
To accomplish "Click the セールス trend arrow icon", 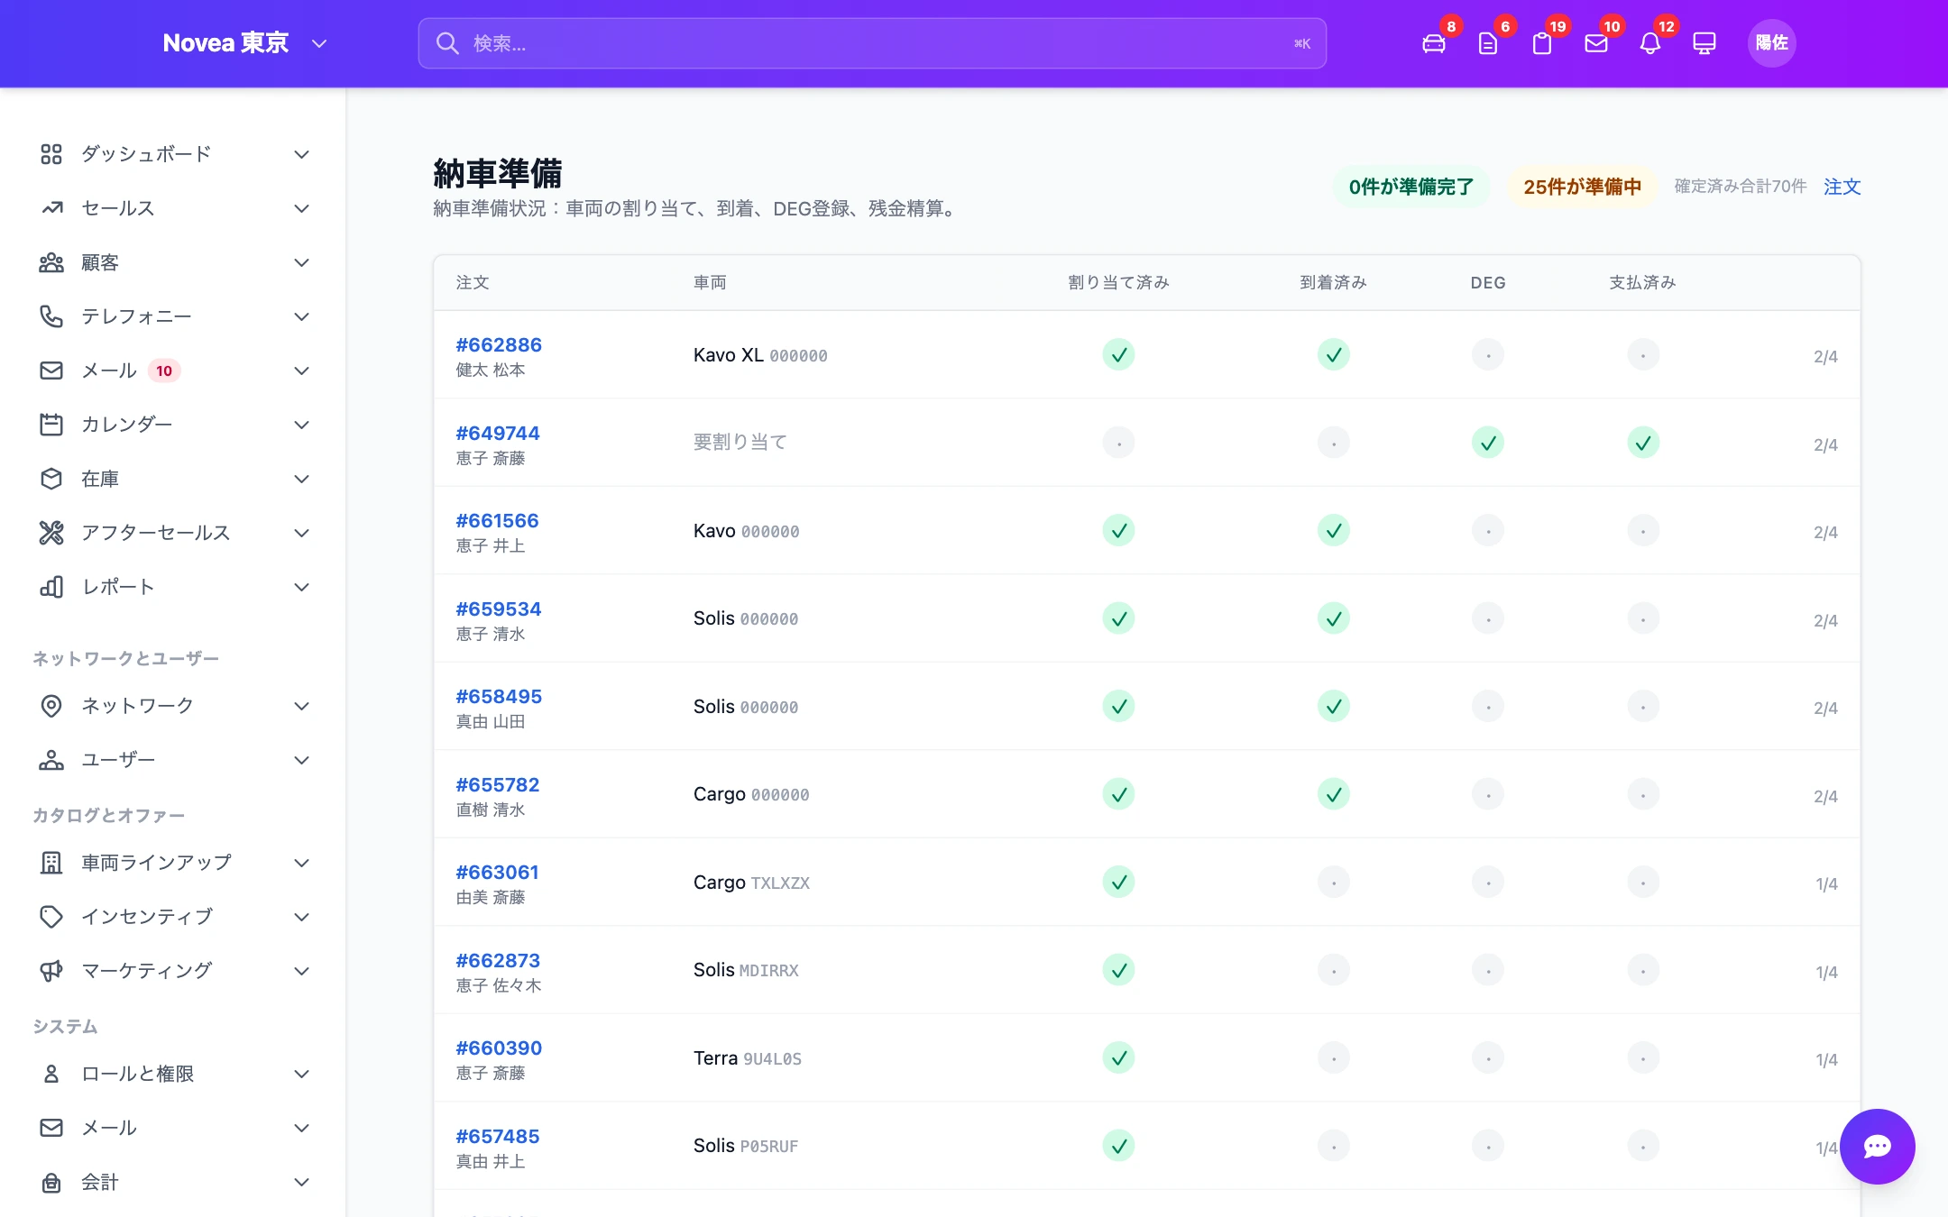I will tap(51, 208).
